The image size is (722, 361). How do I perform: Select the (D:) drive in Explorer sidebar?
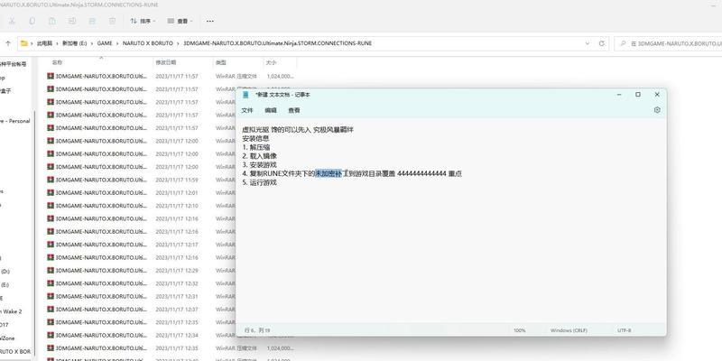[x=5, y=272]
